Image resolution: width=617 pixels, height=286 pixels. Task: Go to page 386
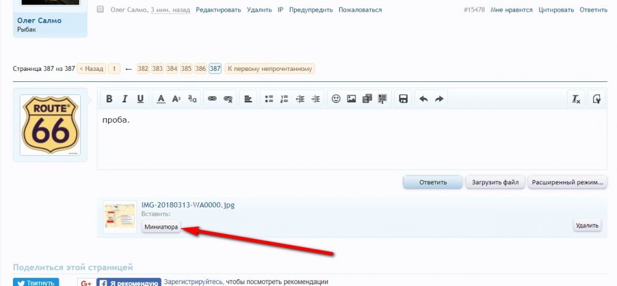click(x=201, y=68)
